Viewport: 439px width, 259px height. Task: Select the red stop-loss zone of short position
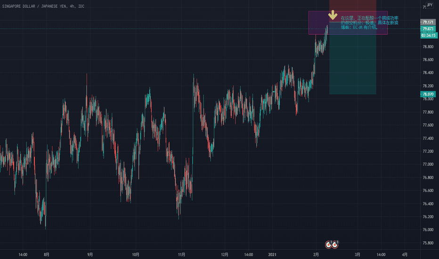coord(353,11)
